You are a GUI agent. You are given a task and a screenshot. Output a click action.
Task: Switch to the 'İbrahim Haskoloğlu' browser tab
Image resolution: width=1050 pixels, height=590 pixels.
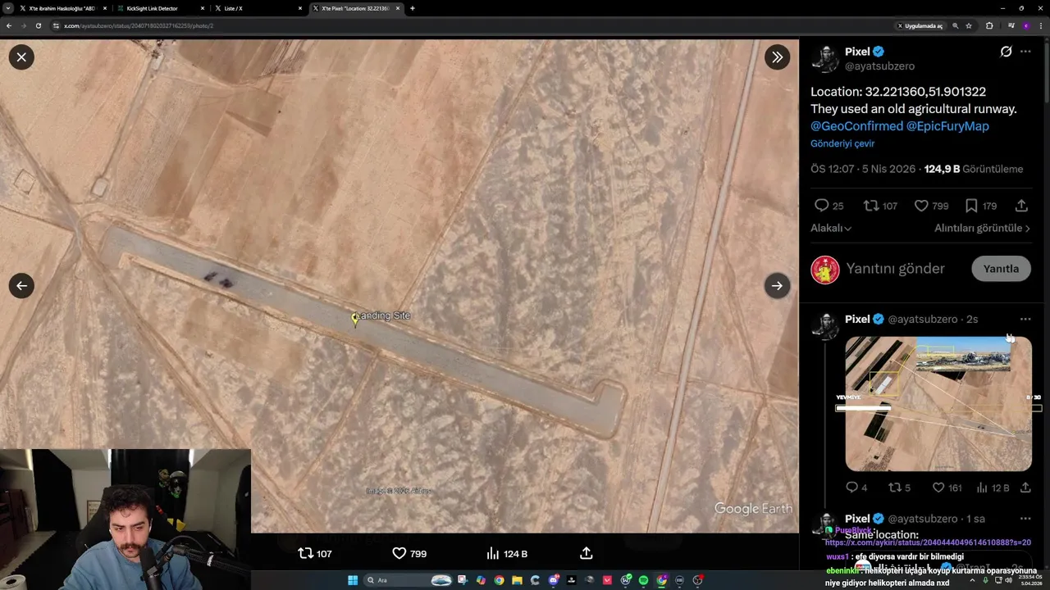pyautogui.click(x=62, y=8)
